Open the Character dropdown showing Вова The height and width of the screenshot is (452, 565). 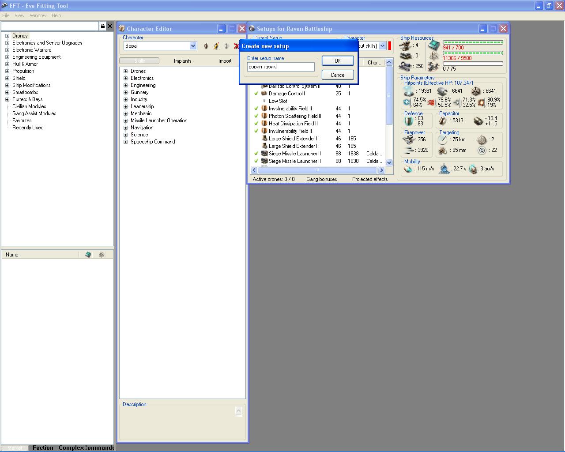(x=193, y=46)
